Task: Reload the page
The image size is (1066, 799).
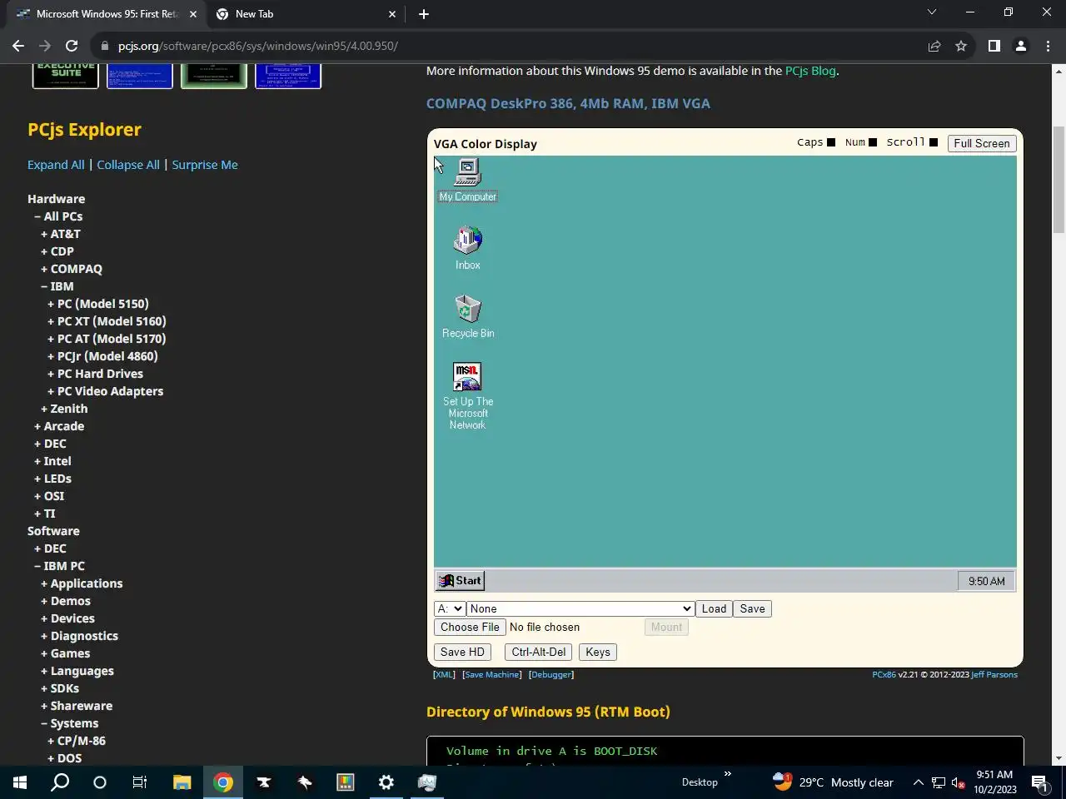Action: (72, 46)
